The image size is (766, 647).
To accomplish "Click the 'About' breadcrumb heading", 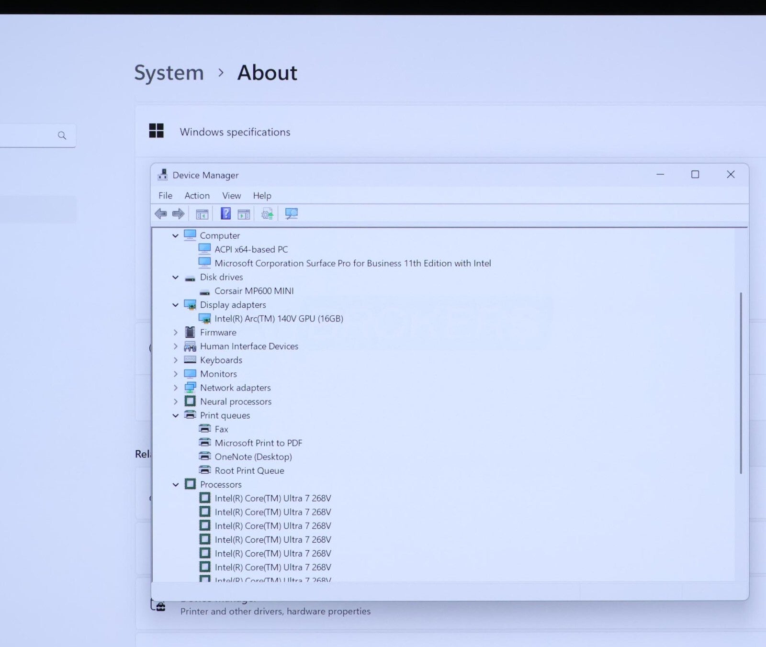I will coord(267,73).
